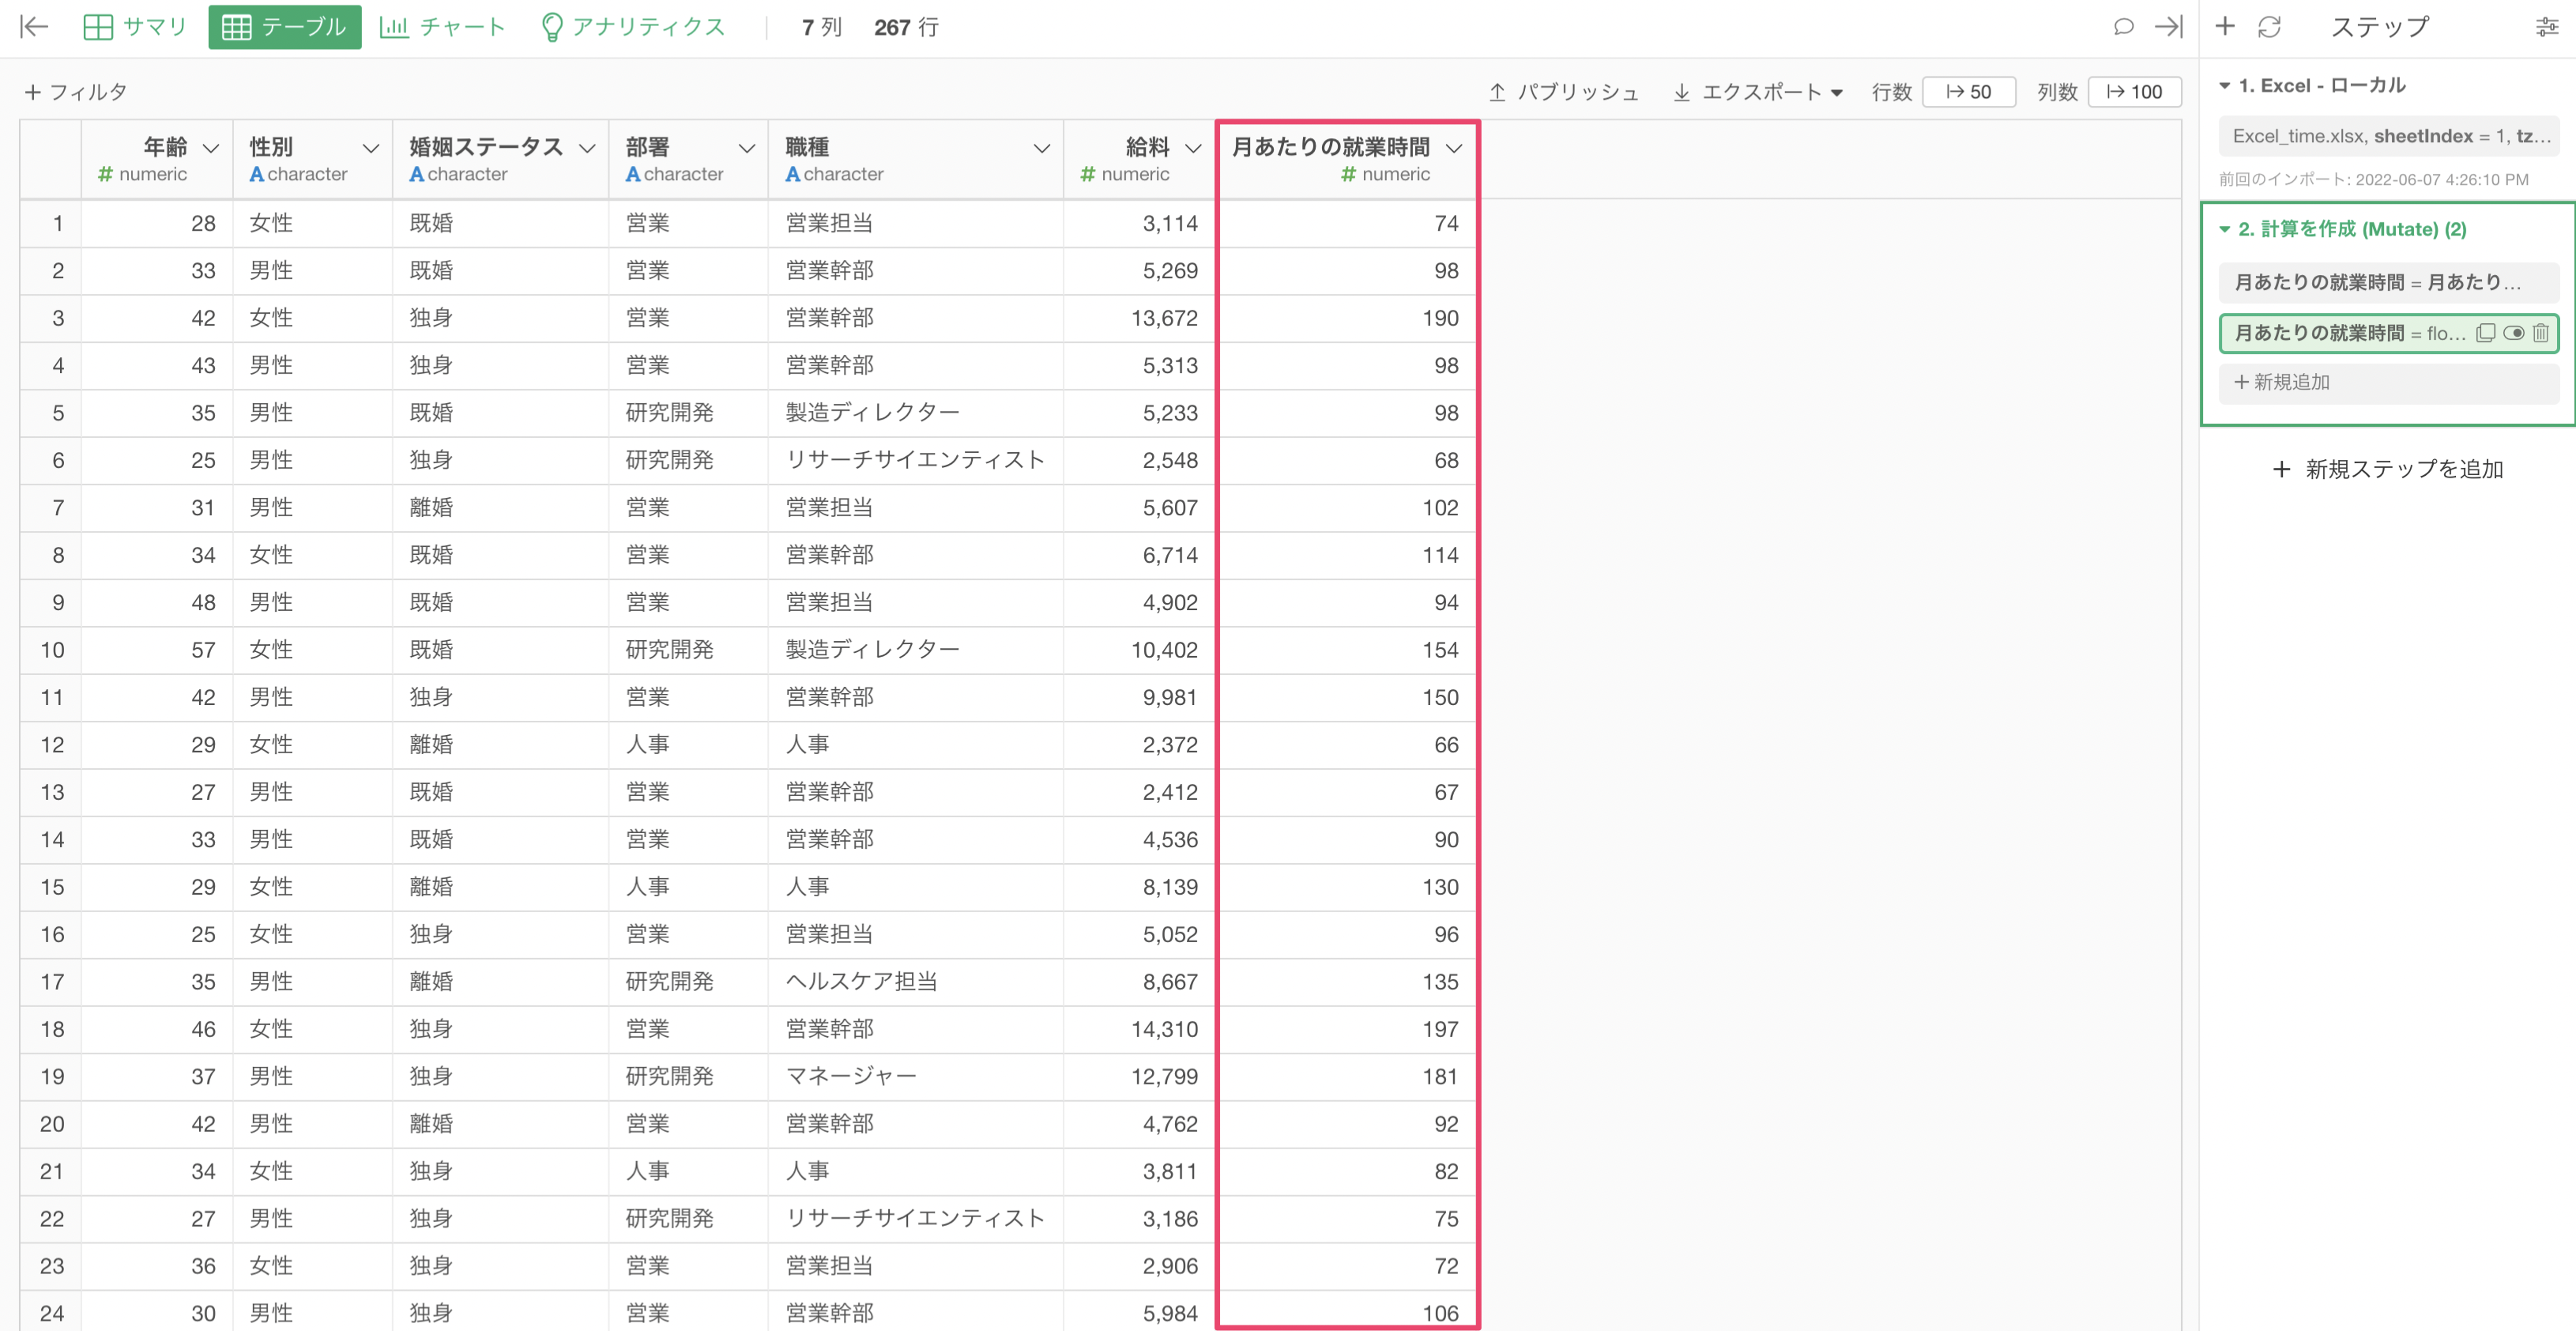
Task: Open 婚姻ステータス column menu chevron
Action: click(x=588, y=148)
